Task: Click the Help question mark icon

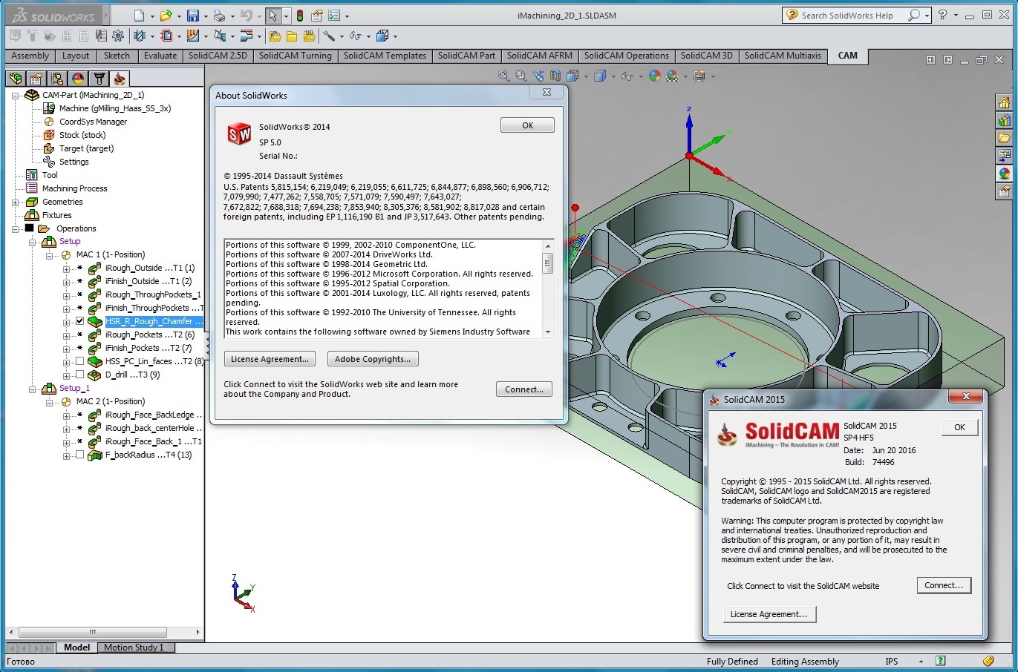Action: [942, 15]
